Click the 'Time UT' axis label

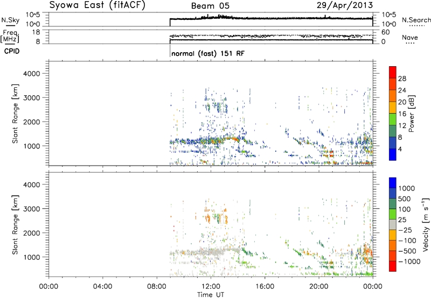tap(211, 295)
